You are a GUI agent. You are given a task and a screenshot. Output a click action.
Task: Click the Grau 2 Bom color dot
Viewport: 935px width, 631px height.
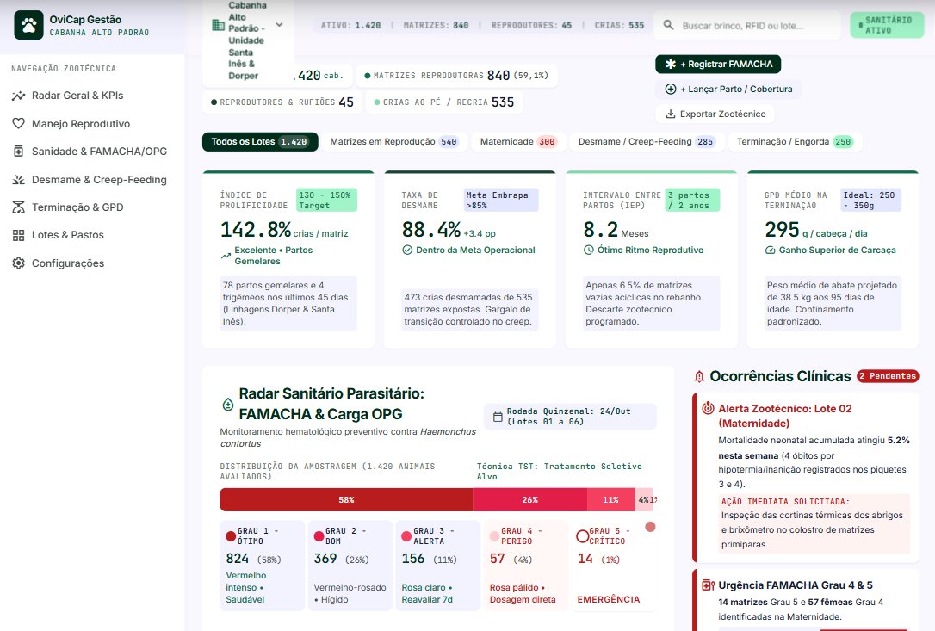click(x=319, y=536)
